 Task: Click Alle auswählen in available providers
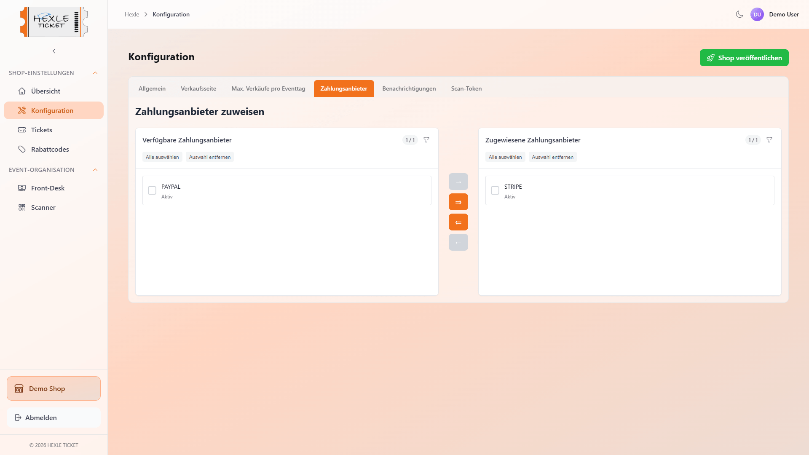[x=162, y=157]
